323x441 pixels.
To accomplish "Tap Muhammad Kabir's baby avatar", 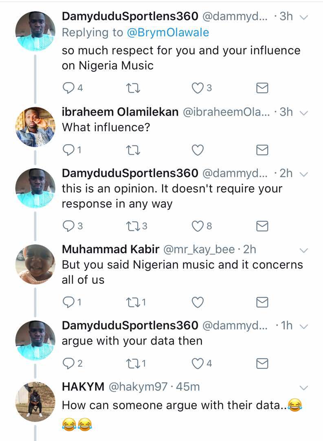I will tap(35, 264).
